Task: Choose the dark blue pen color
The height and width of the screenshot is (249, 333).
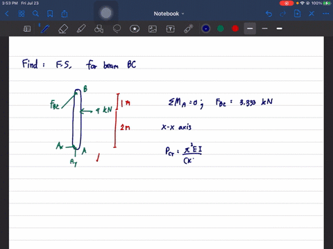Action: pyautogui.click(x=206, y=28)
